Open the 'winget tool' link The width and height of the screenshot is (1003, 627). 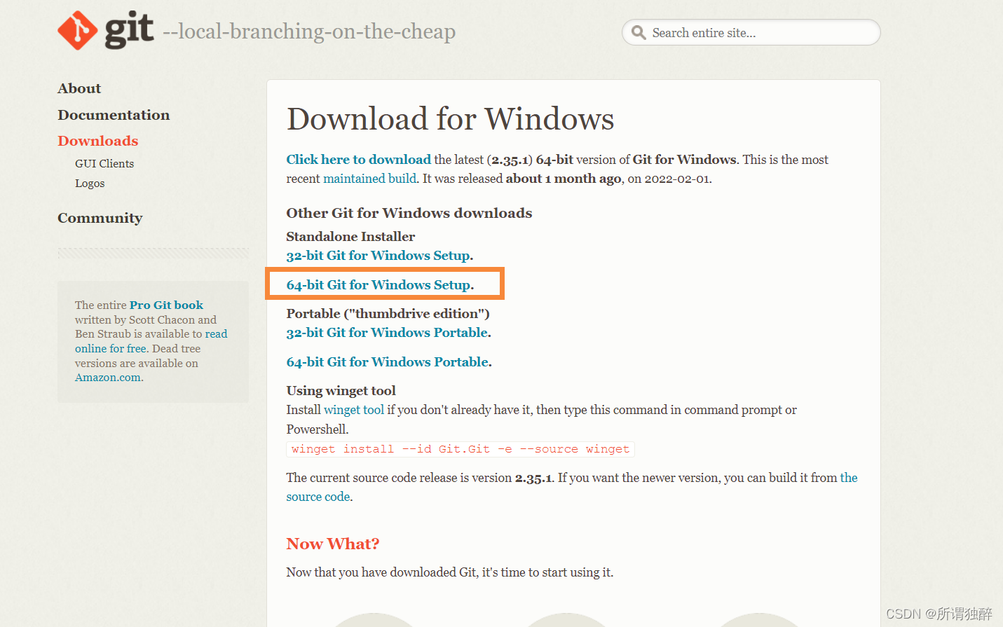pyautogui.click(x=354, y=410)
